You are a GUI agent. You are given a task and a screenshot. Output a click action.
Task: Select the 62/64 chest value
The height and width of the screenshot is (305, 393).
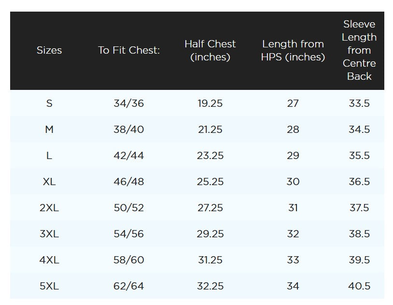coord(129,286)
